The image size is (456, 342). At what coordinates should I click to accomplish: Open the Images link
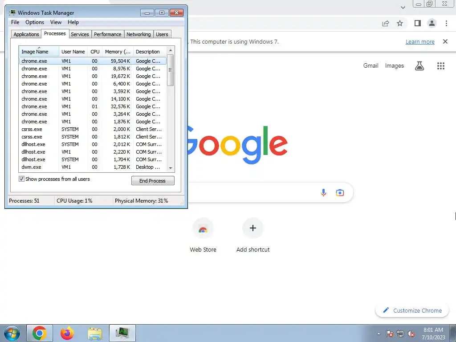click(x=395, y=66)
